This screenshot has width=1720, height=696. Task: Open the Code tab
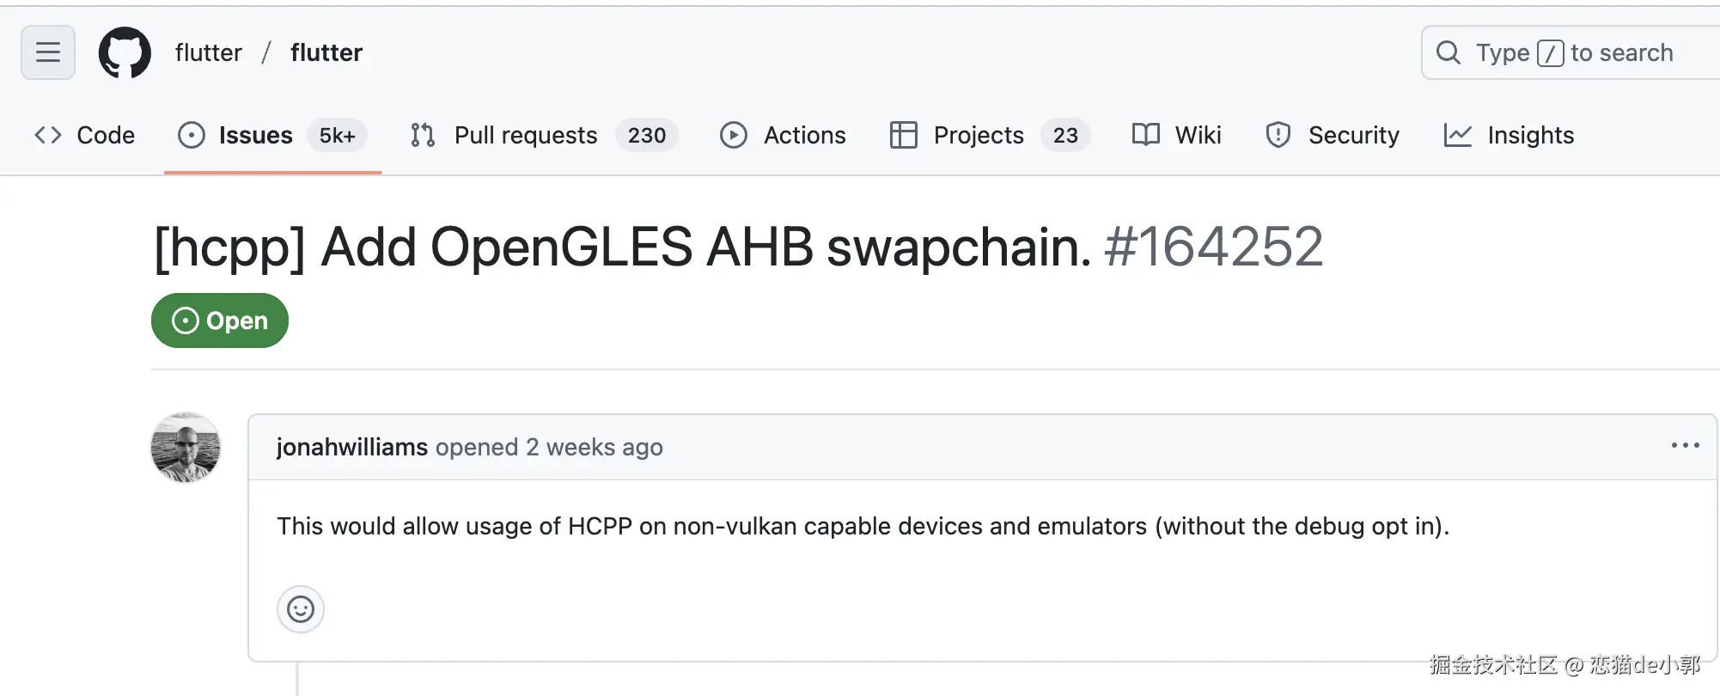coord(85,135)
